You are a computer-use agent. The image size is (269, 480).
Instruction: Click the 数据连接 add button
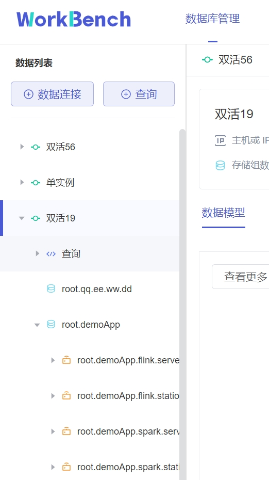[52, 94]
